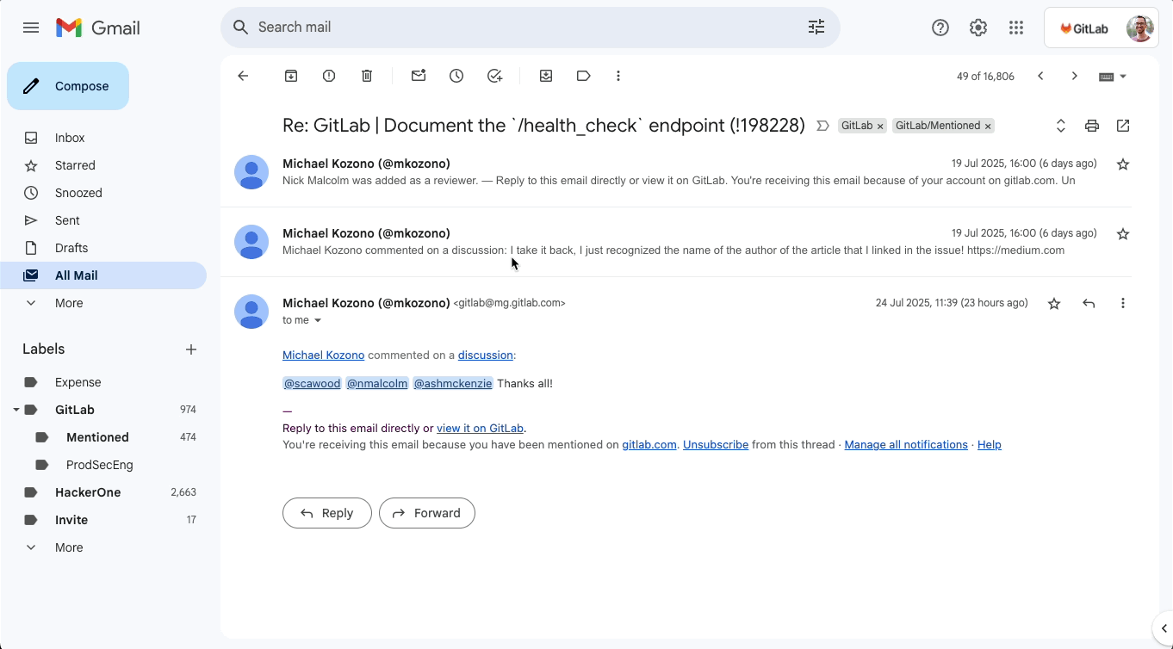Mark conversation as unread
1173x649 pixels.
[x=419, y=76]
